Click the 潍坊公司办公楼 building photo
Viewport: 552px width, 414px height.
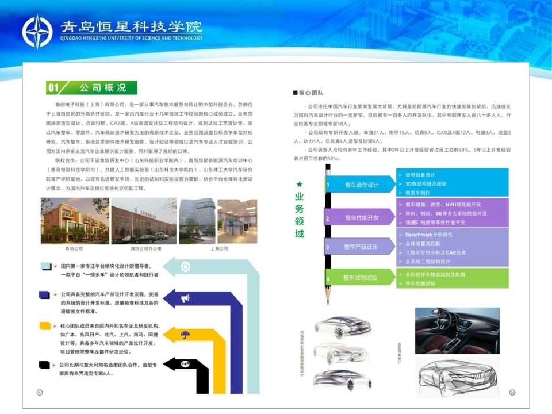[x=144, y=220]
